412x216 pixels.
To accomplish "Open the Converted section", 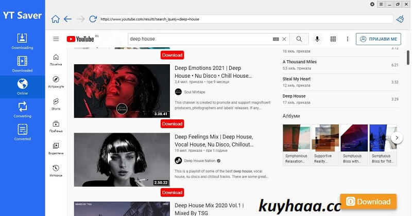I will [x=22, y=133].
